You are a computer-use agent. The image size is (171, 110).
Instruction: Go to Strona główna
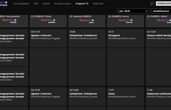point(21,4)
